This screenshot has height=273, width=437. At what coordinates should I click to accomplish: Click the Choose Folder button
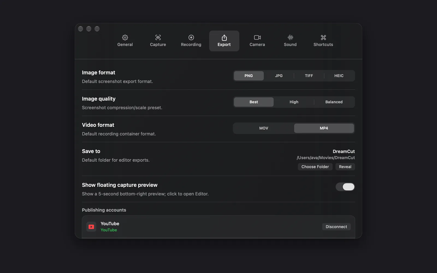315,167
